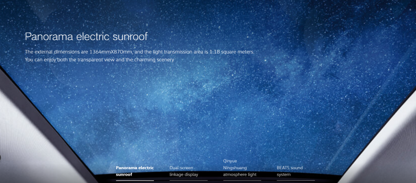Click the external dimensions 1364mmX870mm sentence
Image resolution: width=416 pixels, height=183 pixels.
coord(140,52)
